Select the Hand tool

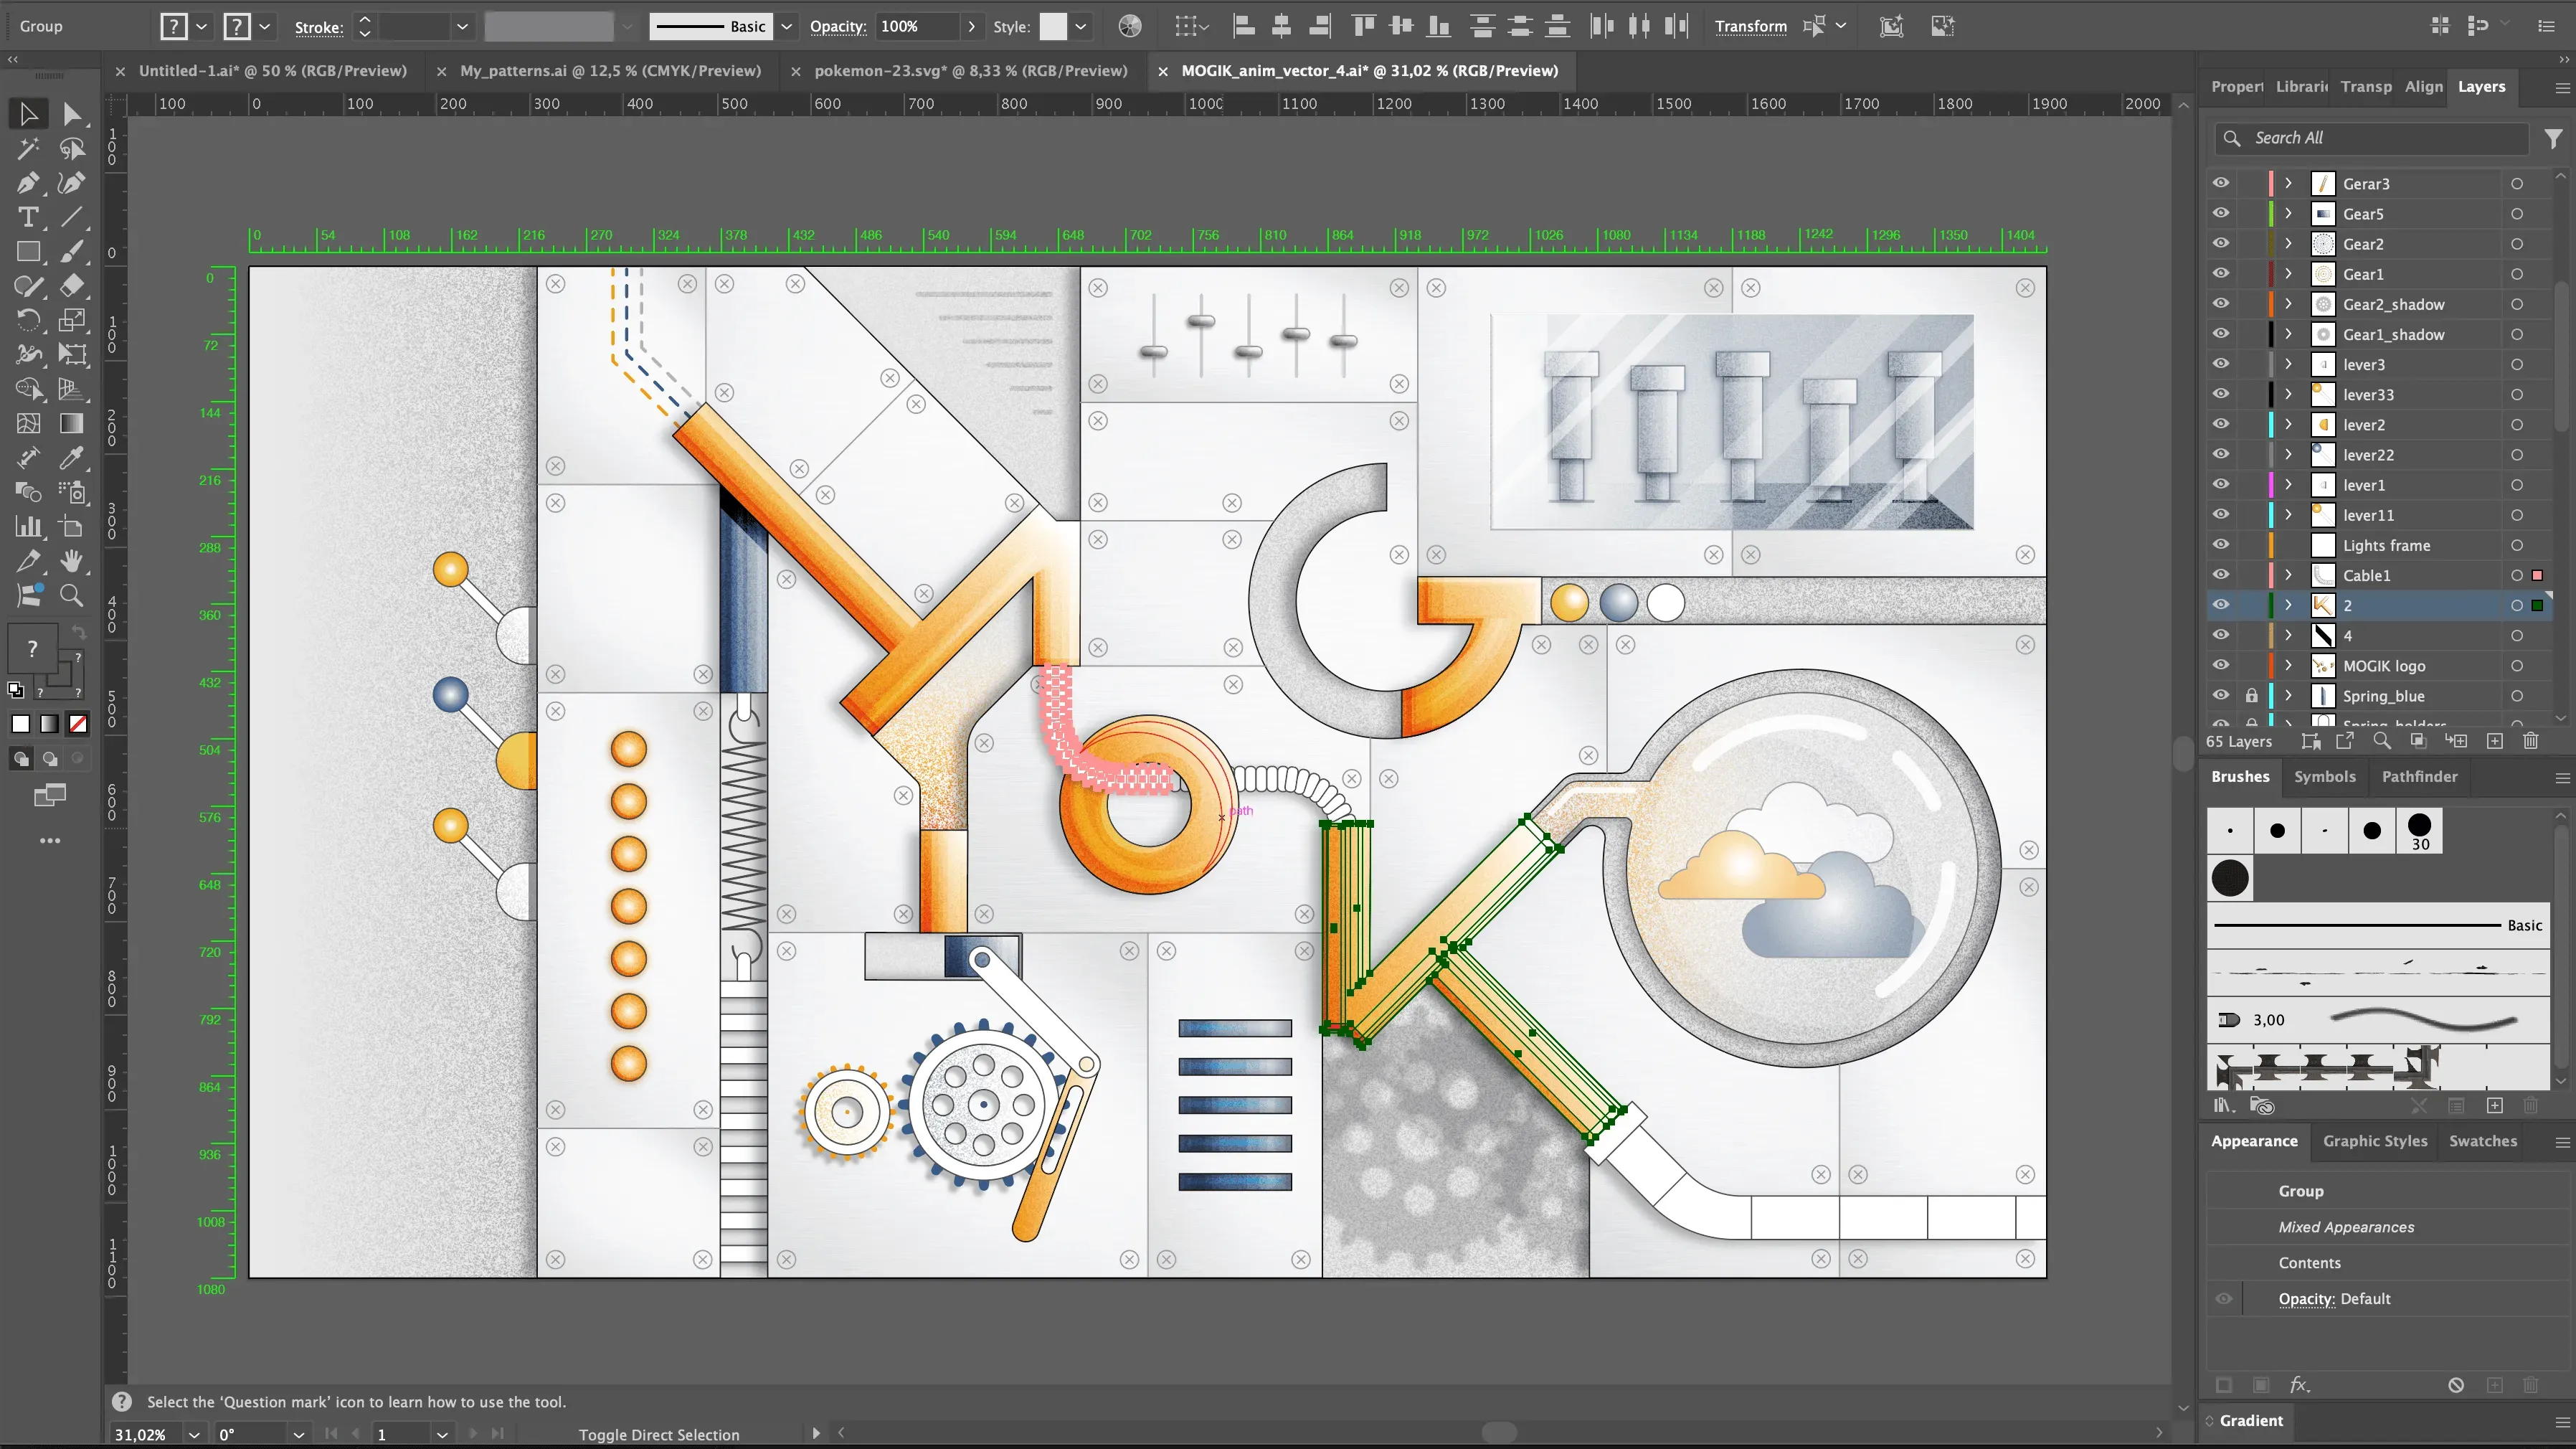coord(72,560)
